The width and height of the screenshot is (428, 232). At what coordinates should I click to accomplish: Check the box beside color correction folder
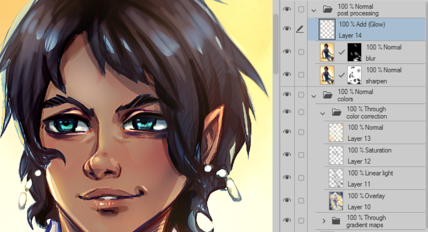tap(301, 112)
